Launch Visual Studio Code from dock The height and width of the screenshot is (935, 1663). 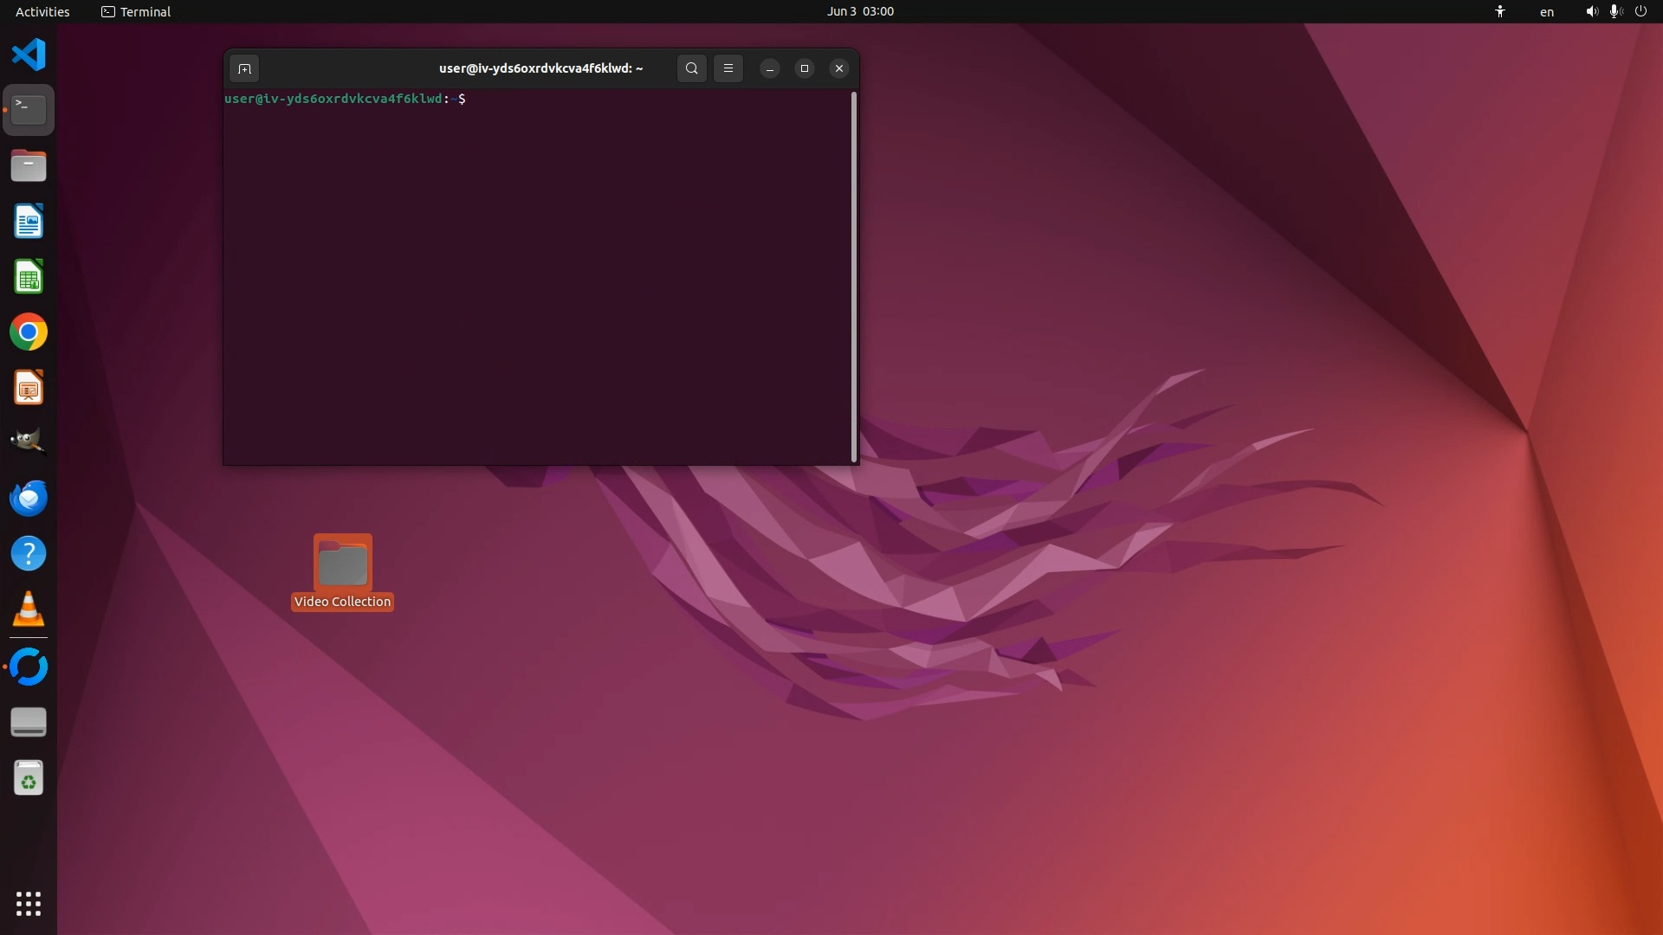click(x=29, y=55)
